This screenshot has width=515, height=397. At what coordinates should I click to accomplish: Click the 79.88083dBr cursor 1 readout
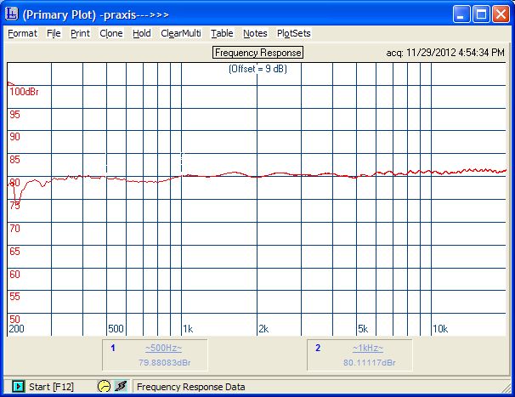(x=163, y=362)
